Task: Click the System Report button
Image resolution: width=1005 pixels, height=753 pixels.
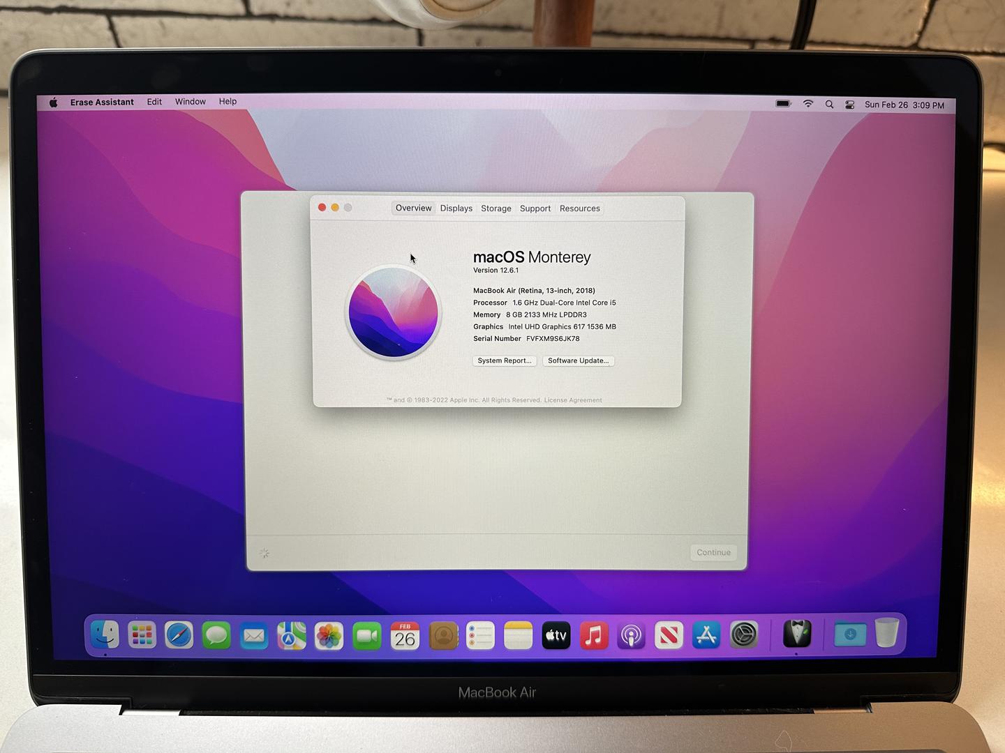Action: click(x=505, y=360)
